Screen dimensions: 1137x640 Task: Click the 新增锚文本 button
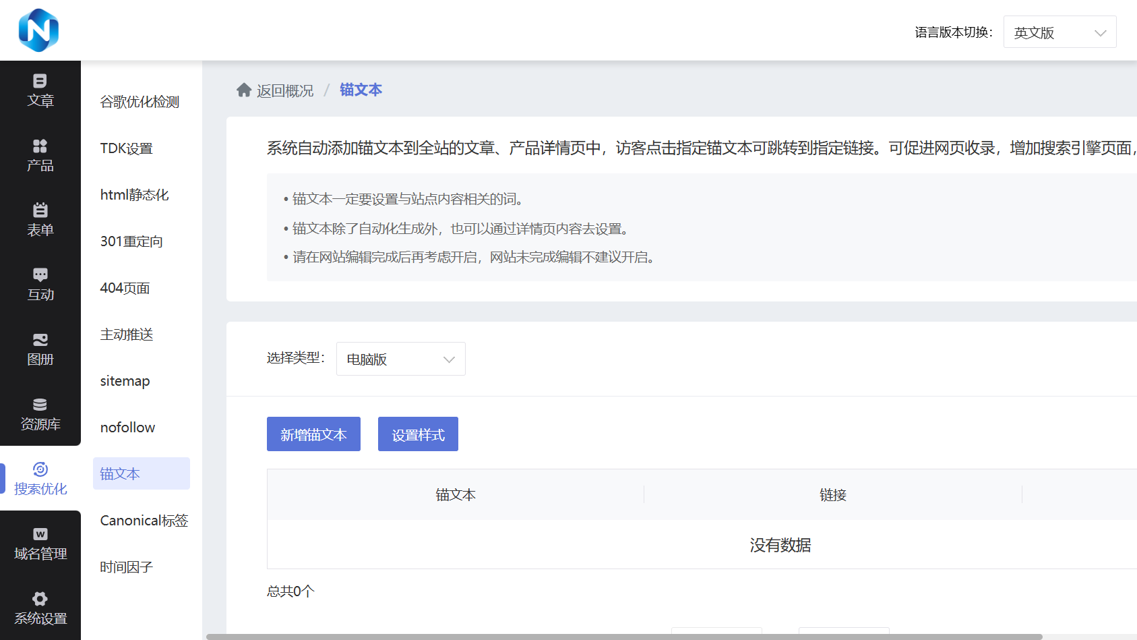(x=313, y=434)
